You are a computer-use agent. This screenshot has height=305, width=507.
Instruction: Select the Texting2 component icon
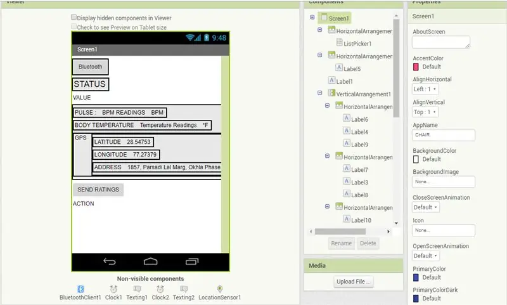[x=184, y=289]
